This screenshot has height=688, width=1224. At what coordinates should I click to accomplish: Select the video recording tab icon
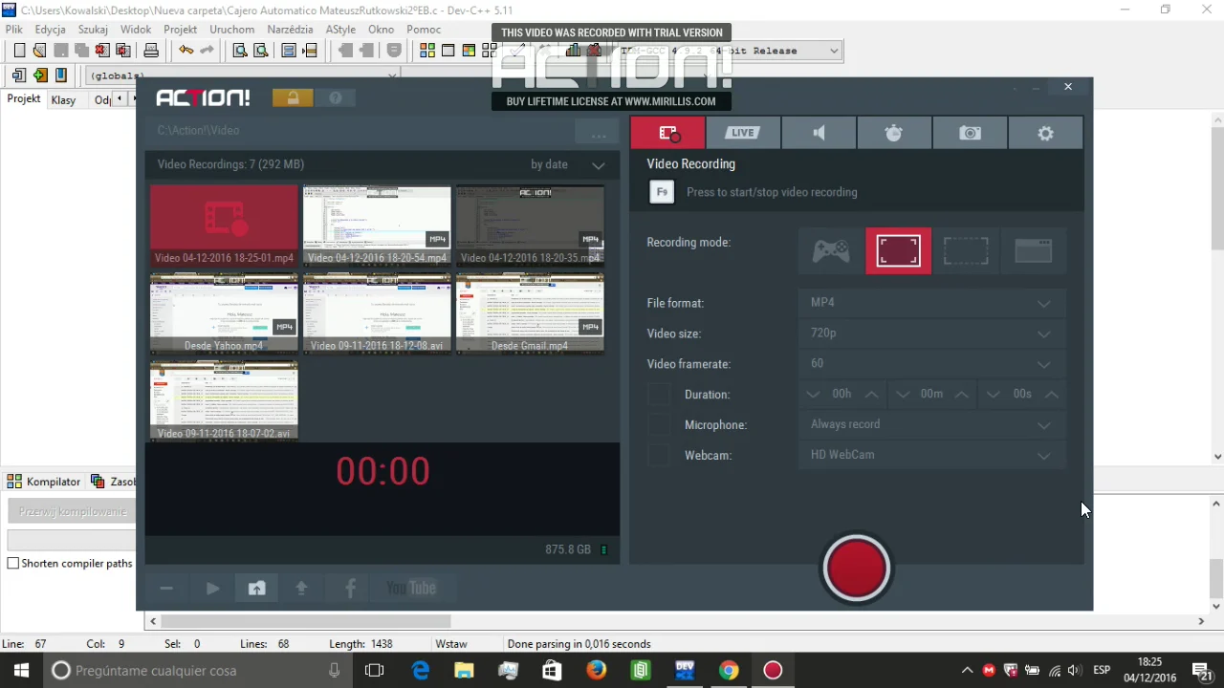point(667,133)
